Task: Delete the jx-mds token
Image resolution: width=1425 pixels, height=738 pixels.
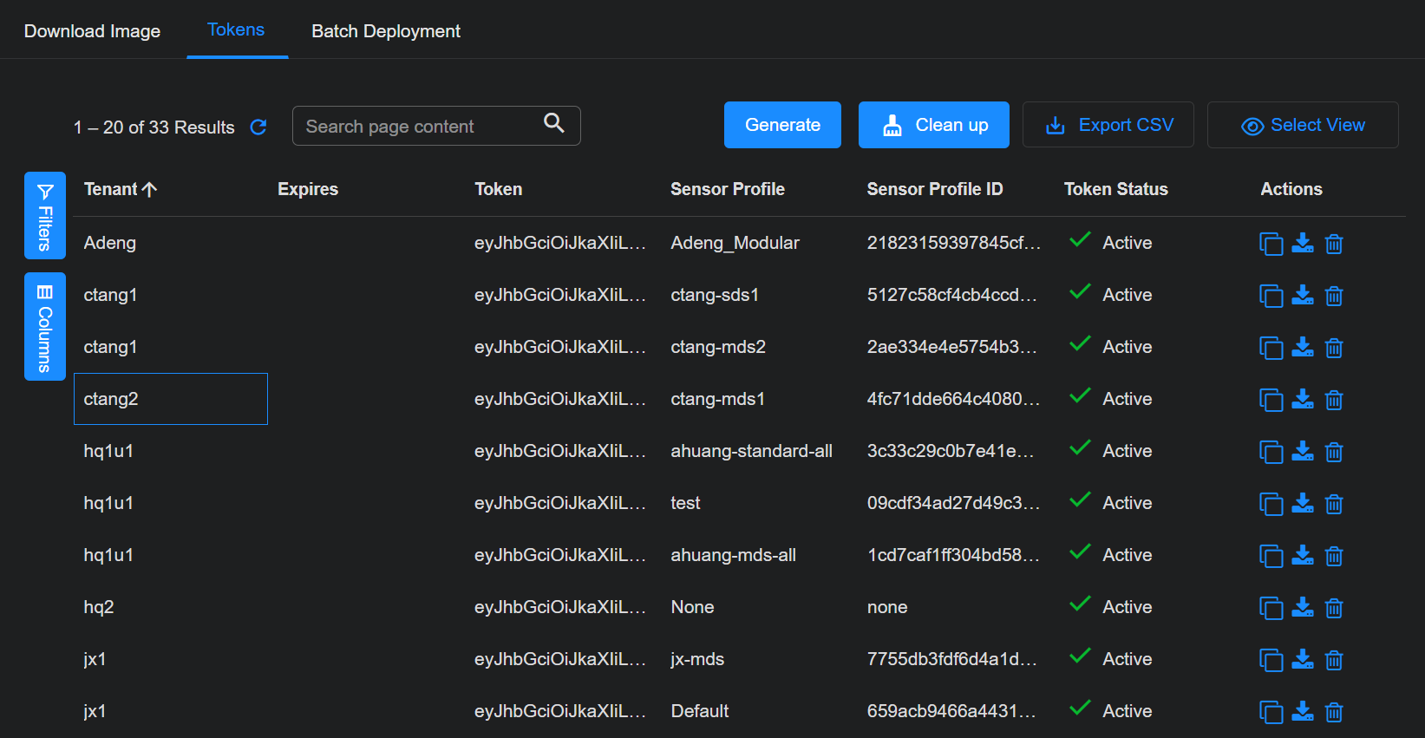Action: point(1334,660)
